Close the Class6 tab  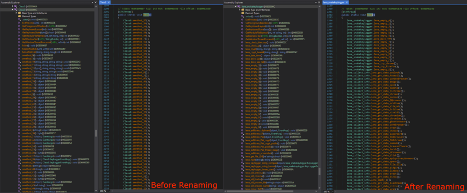point(109,2)
